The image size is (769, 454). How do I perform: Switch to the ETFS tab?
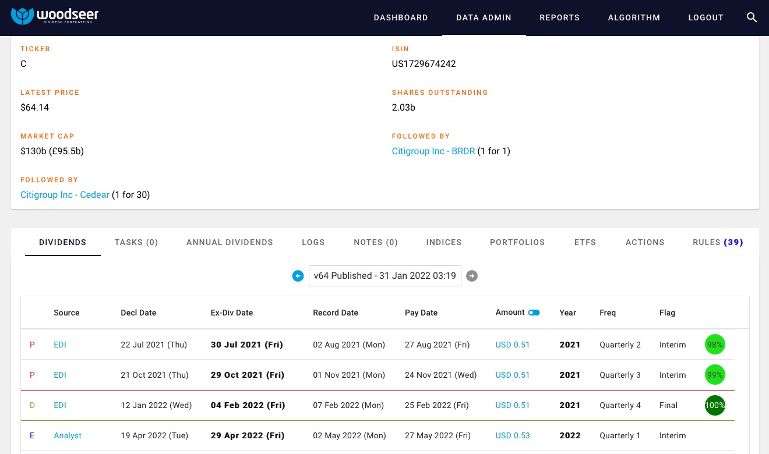[x=585, y=242]
